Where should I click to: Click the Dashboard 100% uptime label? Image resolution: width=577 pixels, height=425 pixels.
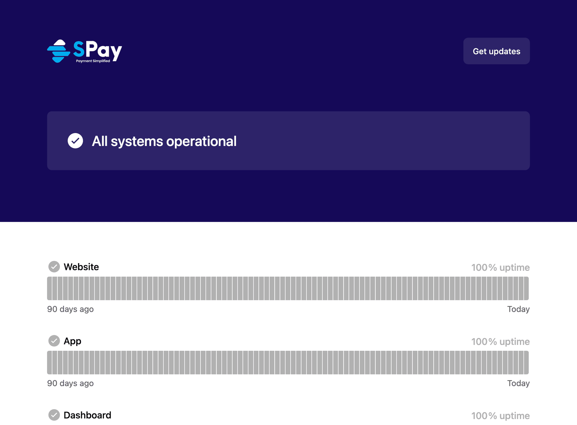coord(500,416)
